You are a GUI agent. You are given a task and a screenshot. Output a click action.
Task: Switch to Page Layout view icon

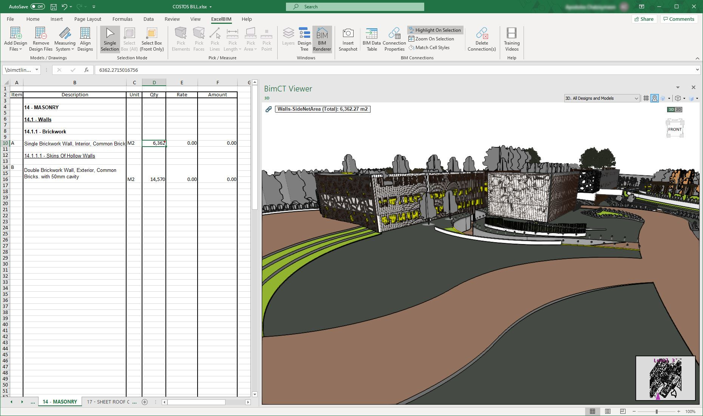(x=608, y=411)
